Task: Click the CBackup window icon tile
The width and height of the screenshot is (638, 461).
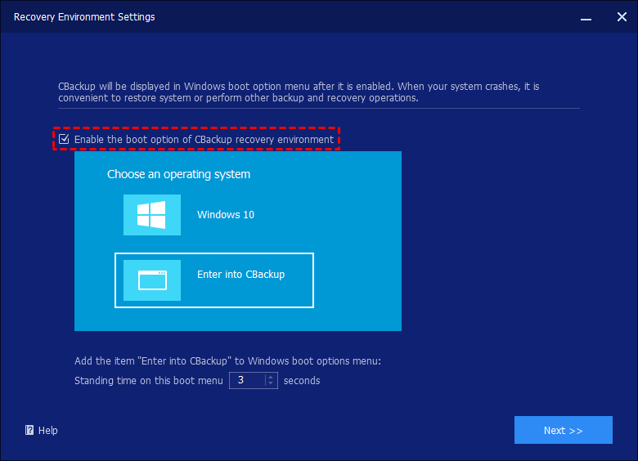Action: coord(151,280)
